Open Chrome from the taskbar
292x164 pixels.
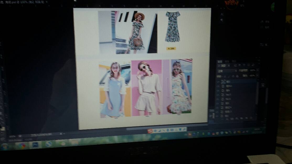(x=22, y=146)
